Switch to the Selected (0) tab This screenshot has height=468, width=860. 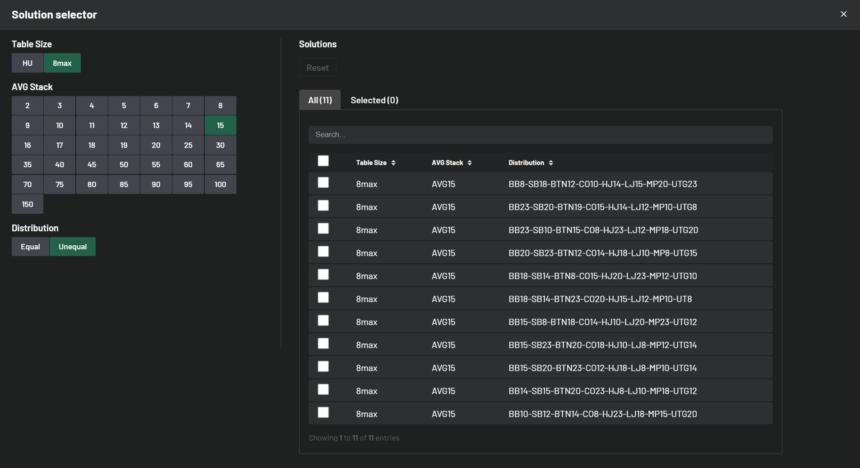click(374, 100)
